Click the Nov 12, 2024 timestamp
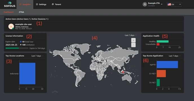 tap(23, 29)
